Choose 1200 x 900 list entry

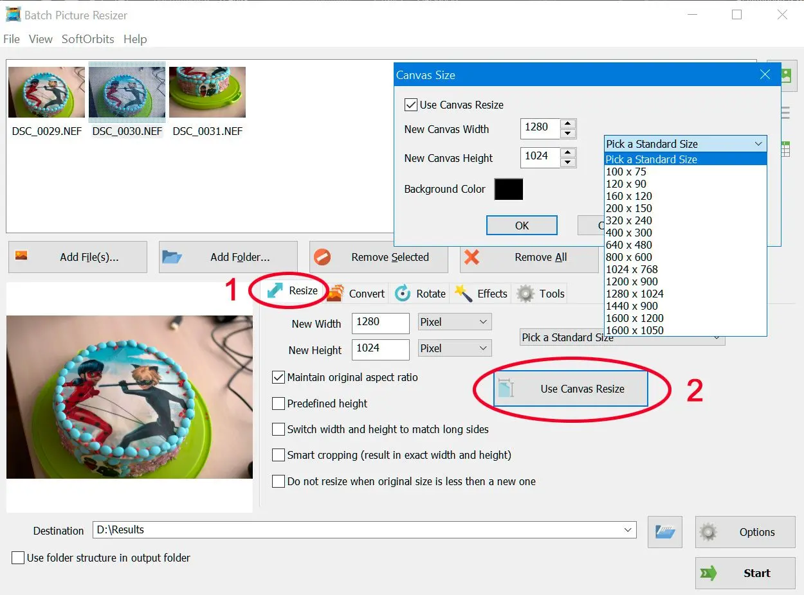[686, 281]
